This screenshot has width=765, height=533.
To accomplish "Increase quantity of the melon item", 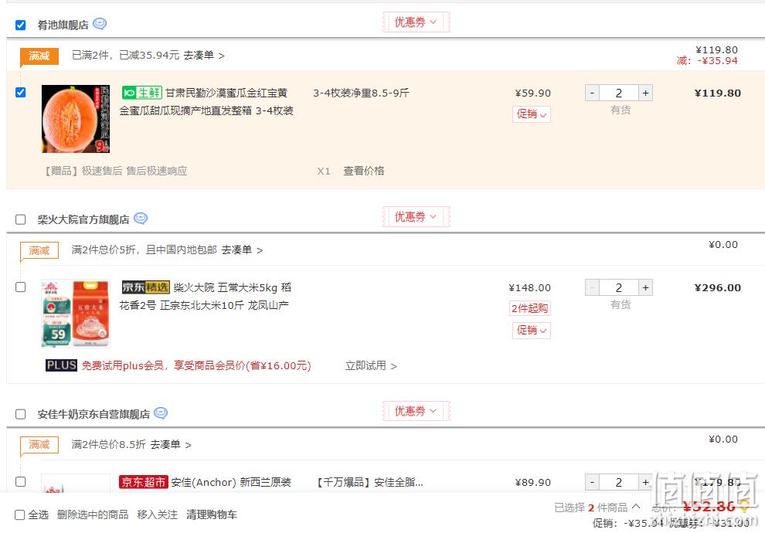I will (645, 93).
